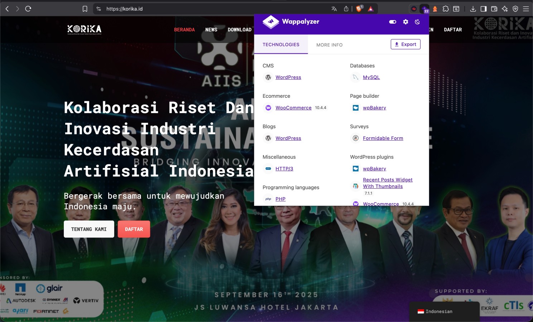Open the browser downloads icon

[473, 9]
